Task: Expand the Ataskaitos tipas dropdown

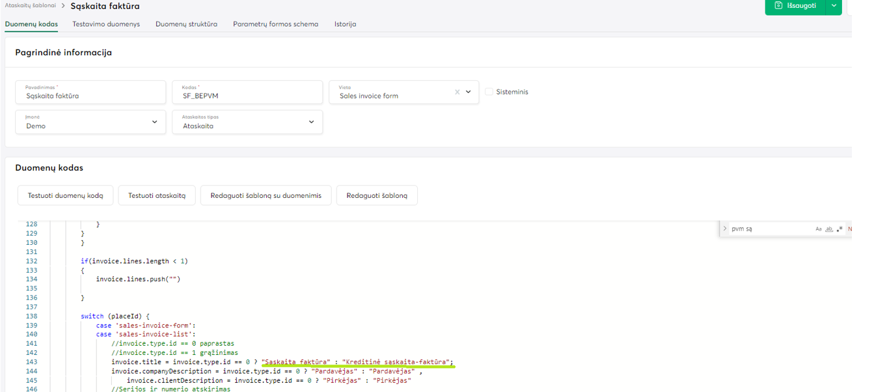Action: [311, 122]
